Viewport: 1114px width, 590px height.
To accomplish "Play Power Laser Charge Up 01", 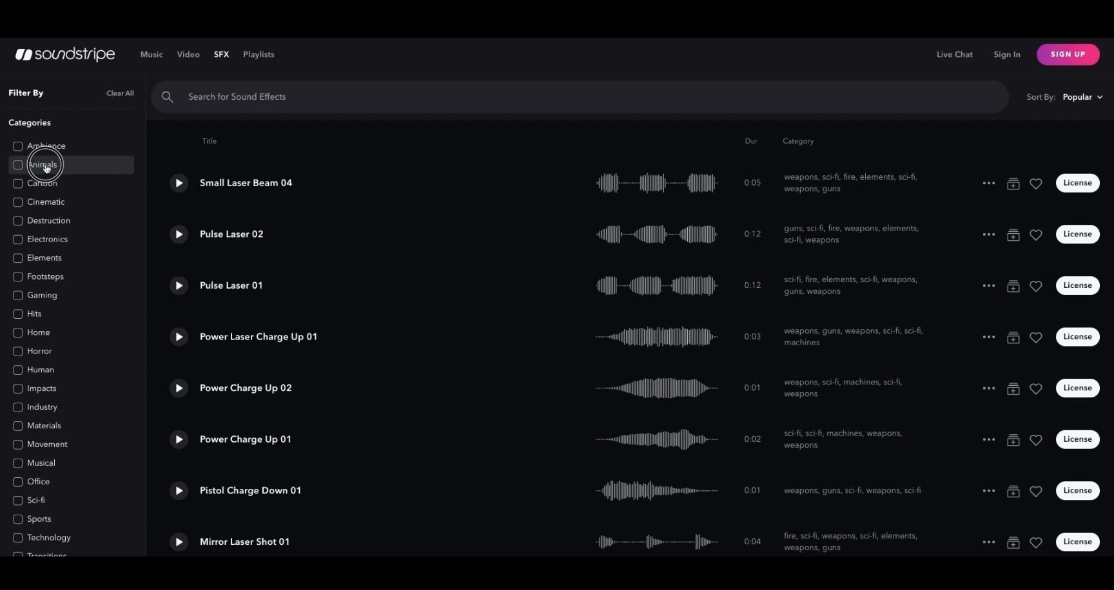I will [179, 337].
